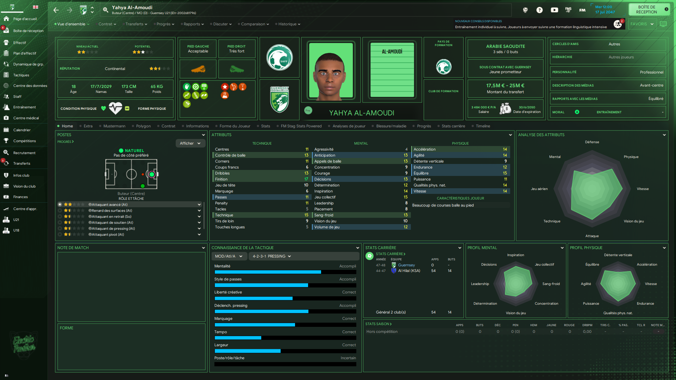Click the Mentalité familiarity bar
The image size is (676, 380).
point(285,272)
